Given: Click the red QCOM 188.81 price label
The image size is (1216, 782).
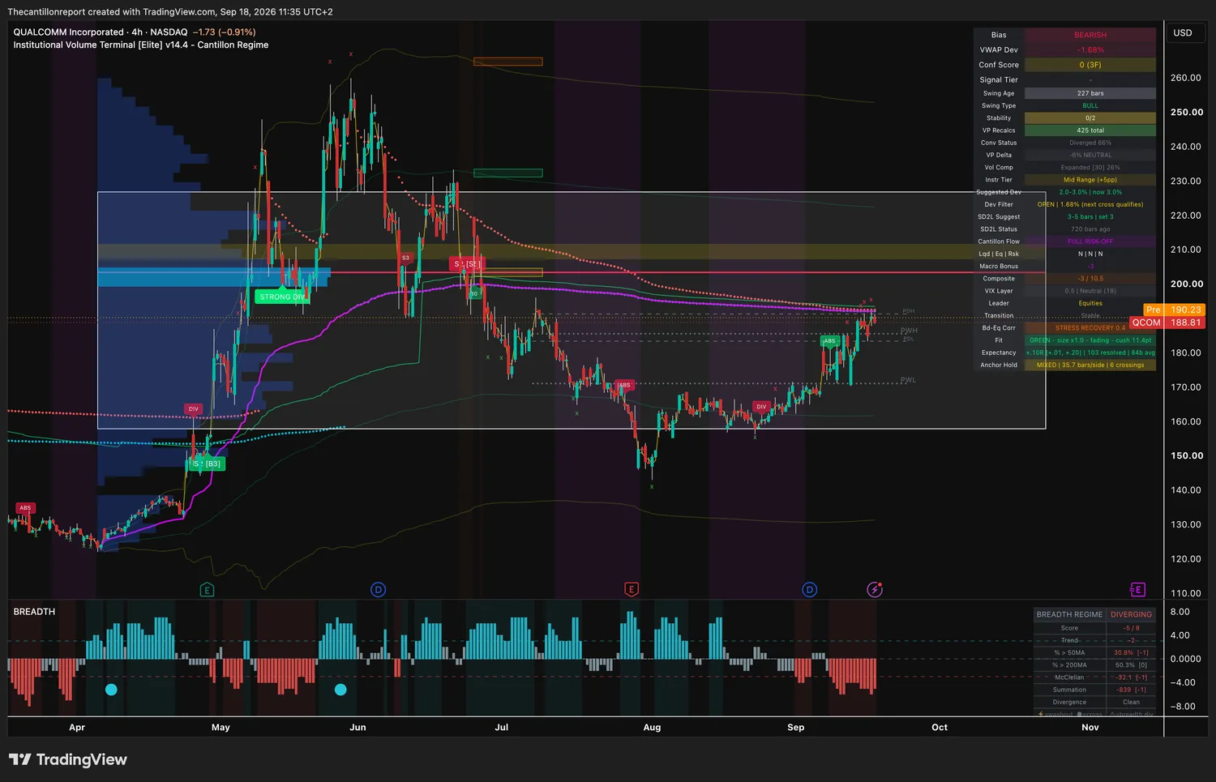Looking at the screenshot, I should (x=1168, y=323).
